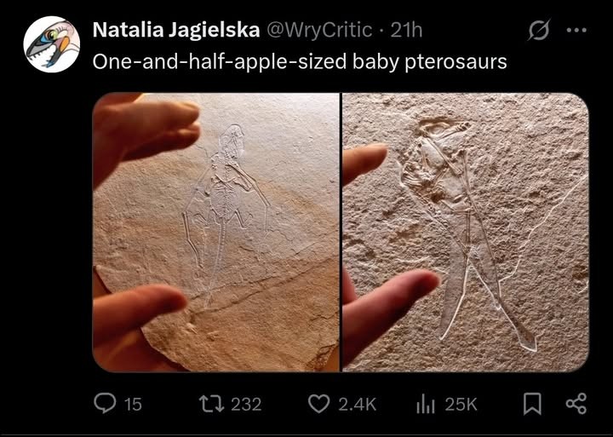Open the right pterosaur fossil photo
The image size is (613, 437).
point(466,232)
